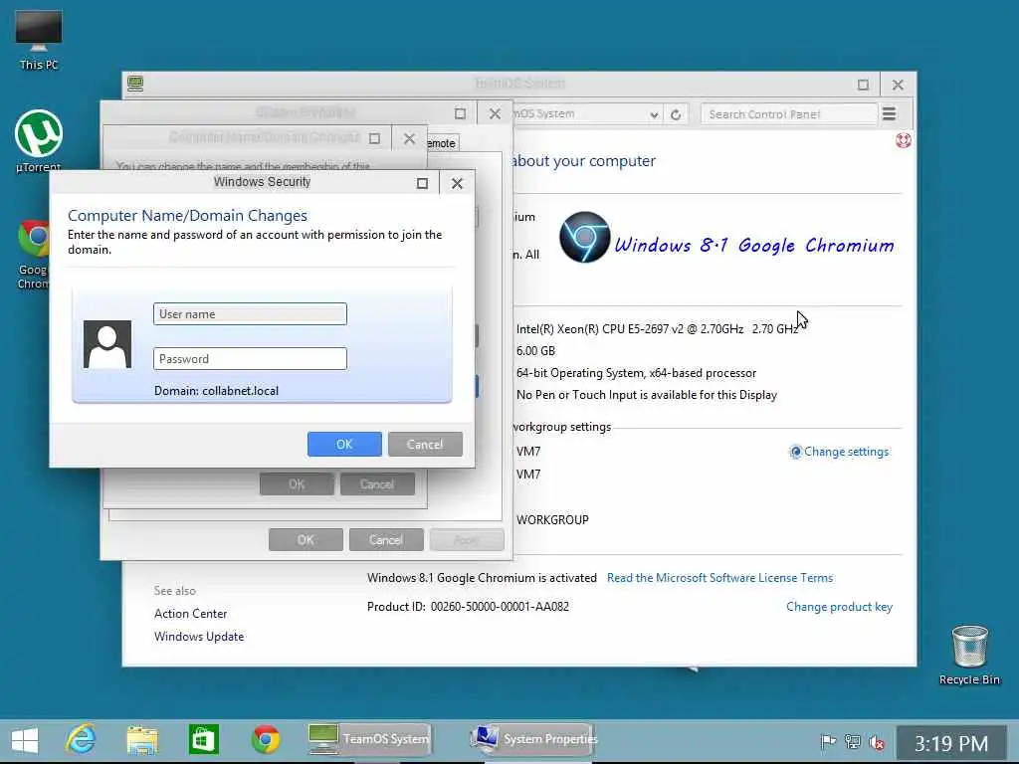Open the This PC desktop icon

coord(39,40)
